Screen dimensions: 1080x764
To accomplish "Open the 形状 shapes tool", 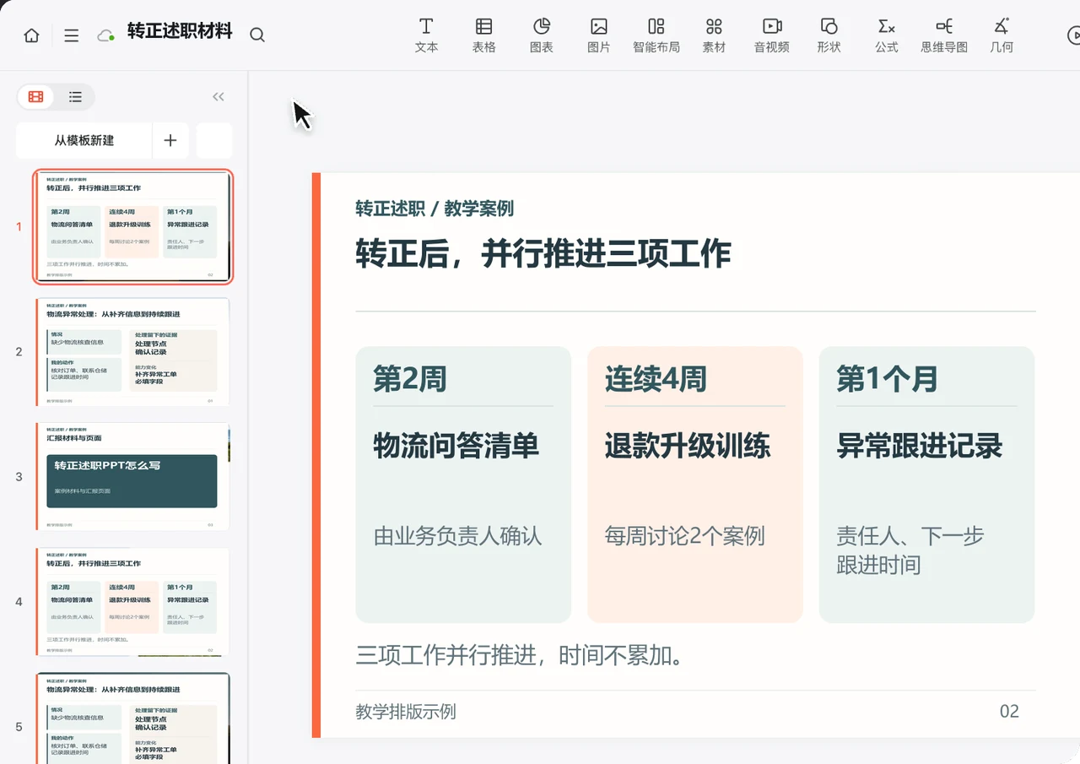I will (829, 35).
